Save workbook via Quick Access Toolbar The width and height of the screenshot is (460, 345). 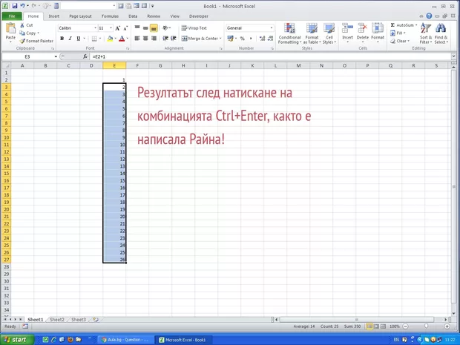click(14, 6)
